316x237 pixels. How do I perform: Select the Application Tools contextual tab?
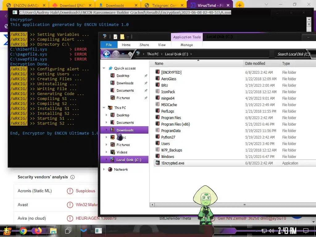tap(187, 37)
